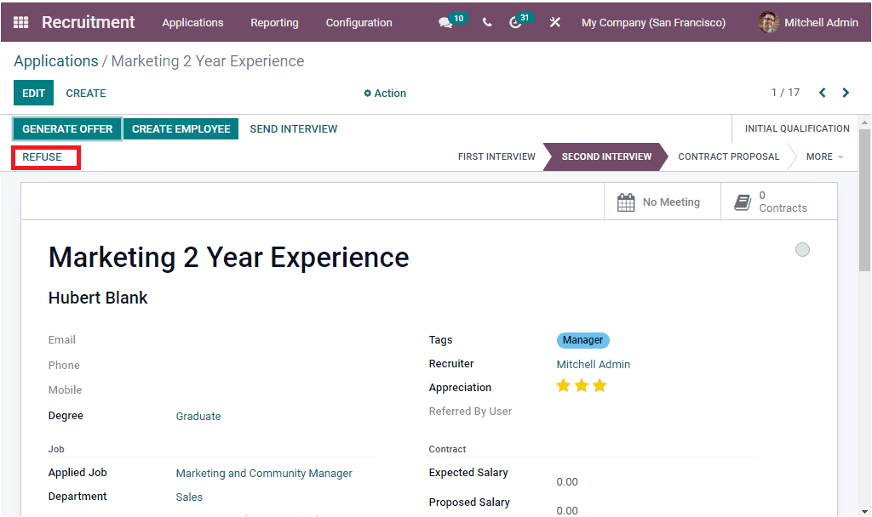The height and width of the screenshot is (517, 872).
Task: Open the No Meeting calendar smart button
Action: click(663, 202)
